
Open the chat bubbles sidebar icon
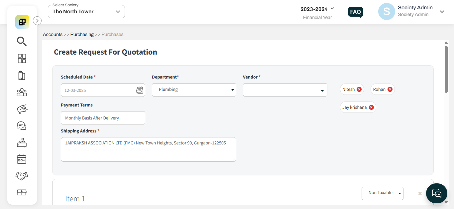pos(22,126)
